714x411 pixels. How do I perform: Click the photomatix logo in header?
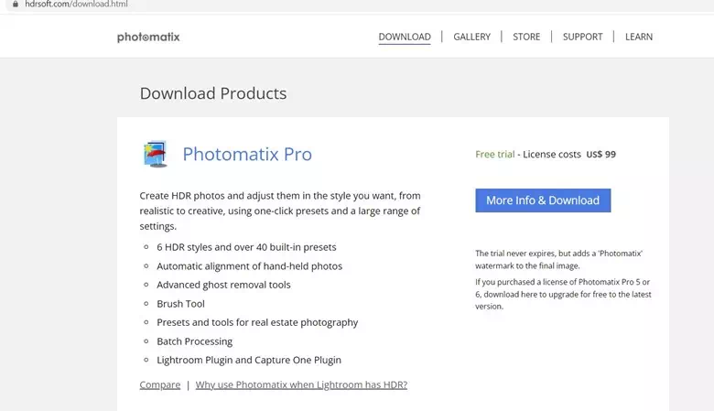tap(148, 37)
